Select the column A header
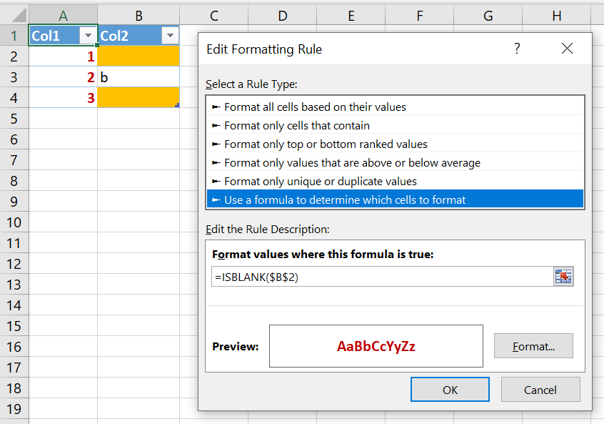This screenshot has height=424, width=604. [63, 16]
